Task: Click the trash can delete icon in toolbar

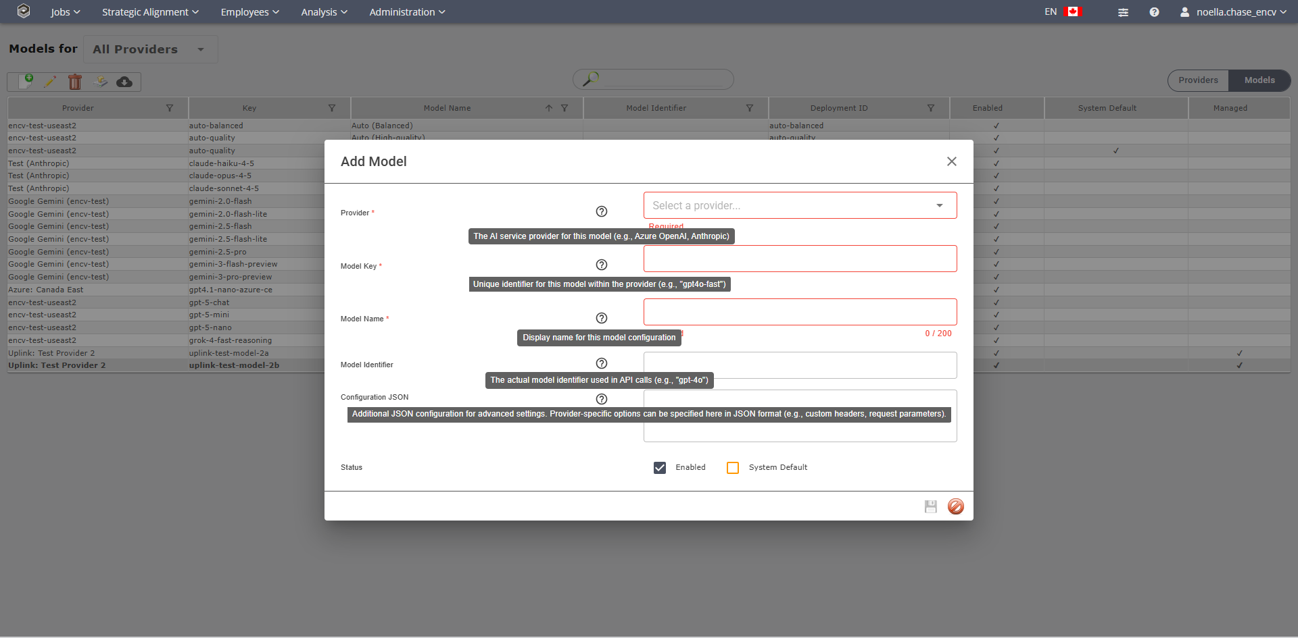Action: click(x=75, y=82)
